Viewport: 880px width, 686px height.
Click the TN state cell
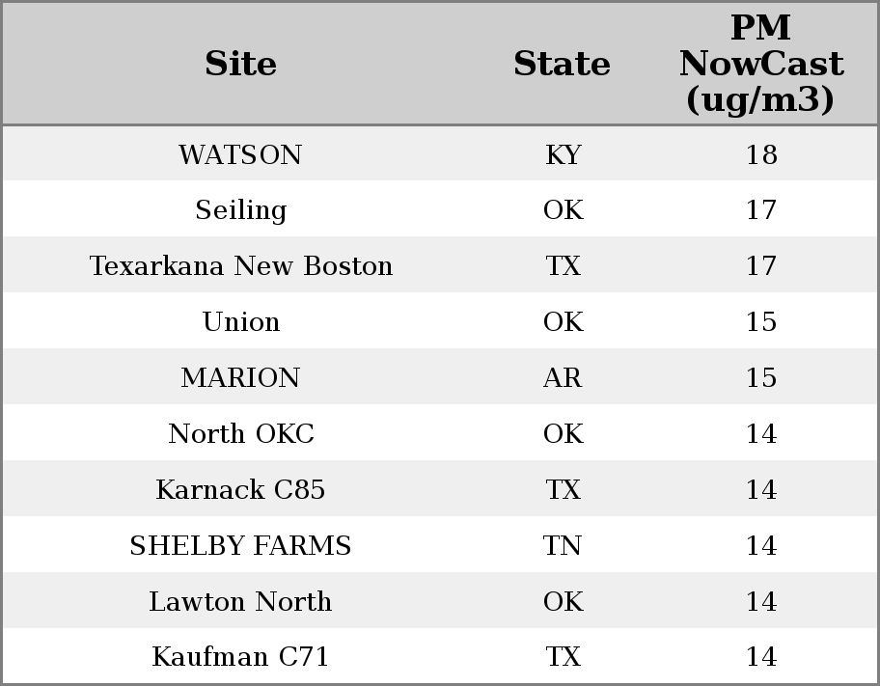pos(563,545)
